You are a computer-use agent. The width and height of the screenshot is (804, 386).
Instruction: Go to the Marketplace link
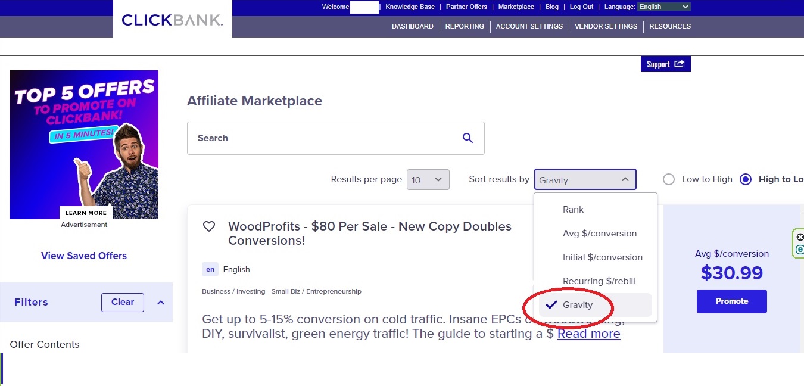click(x=516, y=7)
